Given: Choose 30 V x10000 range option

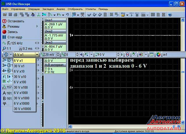Looking at the screenshot, I should (x=24, y=109).
